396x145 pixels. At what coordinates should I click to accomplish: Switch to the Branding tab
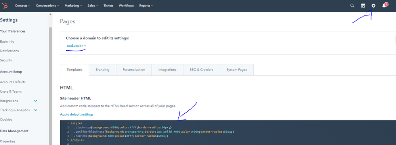point(103,70)
